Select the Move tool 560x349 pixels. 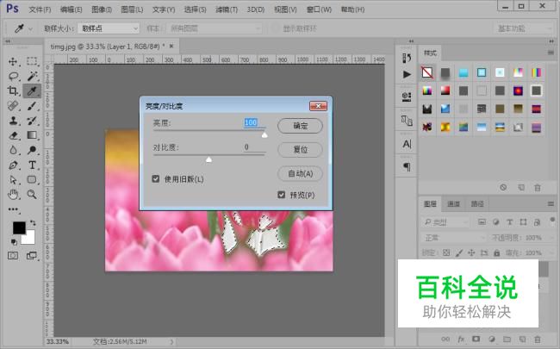13,61
